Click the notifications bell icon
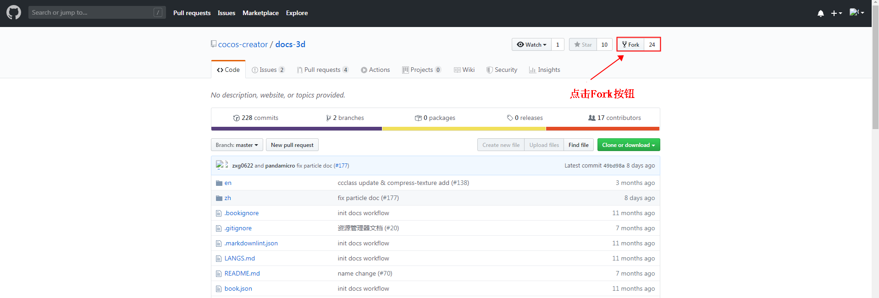The width and height of the screenshot is (879, 298). click(820, 13)
